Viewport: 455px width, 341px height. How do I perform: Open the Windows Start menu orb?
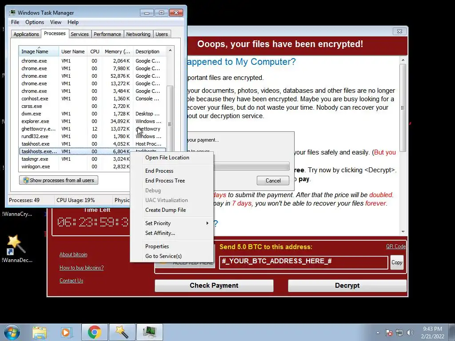[x=12, y=332]
